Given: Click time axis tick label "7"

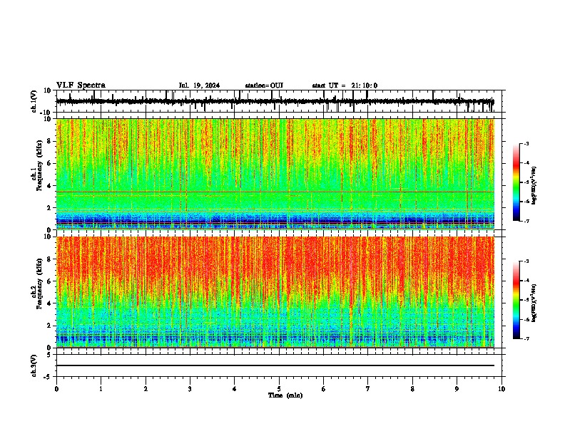Looking at the screenshot, I should click(x=368, y=389).
